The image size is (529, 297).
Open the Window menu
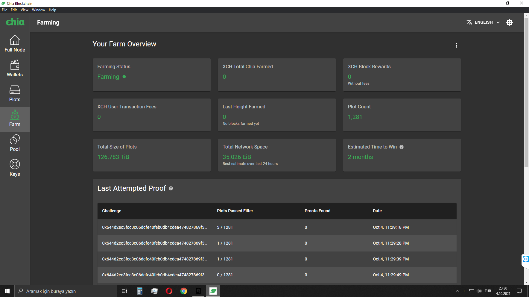(x=39, y=10)
